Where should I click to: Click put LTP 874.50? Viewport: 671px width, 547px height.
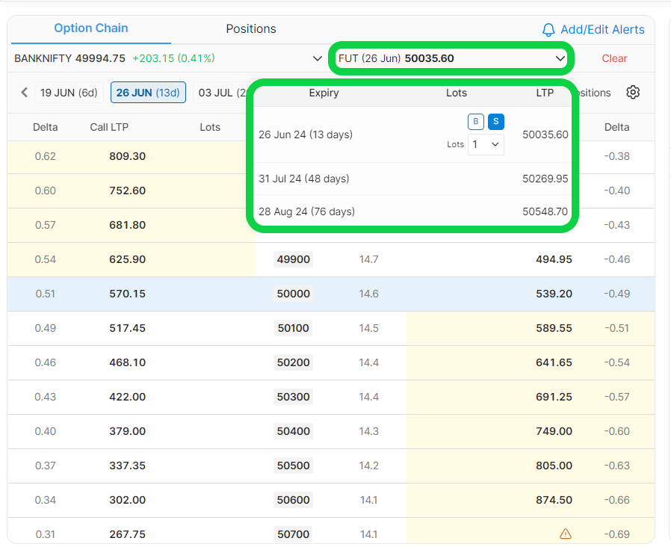coord(554,500)
